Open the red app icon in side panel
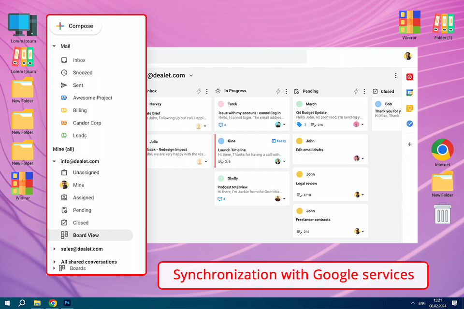This screenshot has width=464, height=309. [x=409, y=77]
